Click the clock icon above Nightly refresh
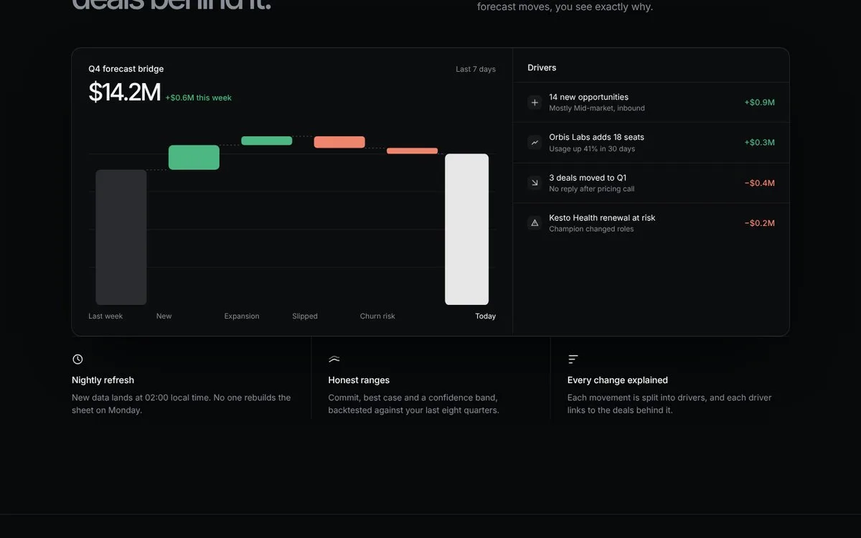 (77, 359)
